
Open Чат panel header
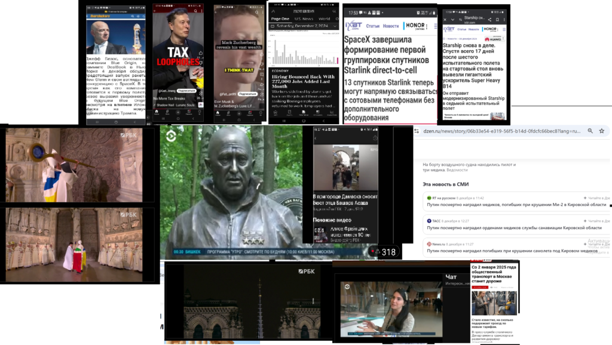(451, 277)
